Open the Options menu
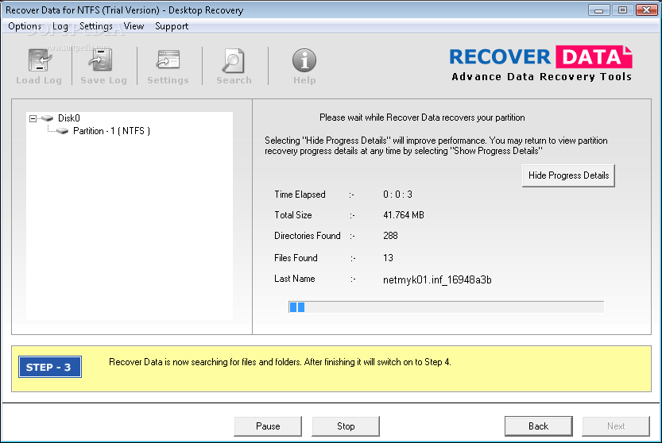 pyautogui.click(x=25, y=26)
